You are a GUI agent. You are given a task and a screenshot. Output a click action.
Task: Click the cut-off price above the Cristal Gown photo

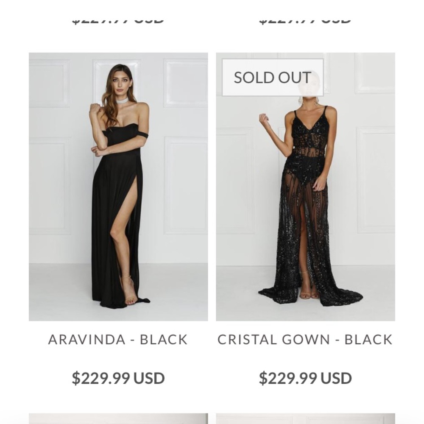pyautogui.click(x=305, y=20)
